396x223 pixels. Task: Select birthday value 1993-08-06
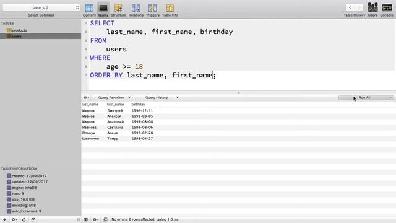tap(142, 128)
